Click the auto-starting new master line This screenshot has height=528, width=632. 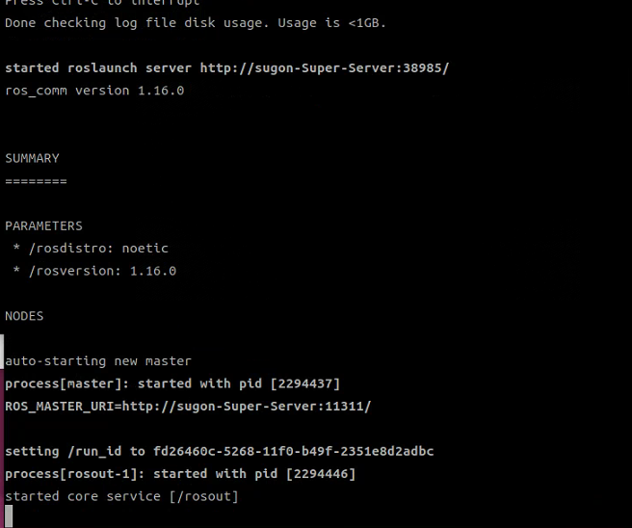[x=98, y=361]
